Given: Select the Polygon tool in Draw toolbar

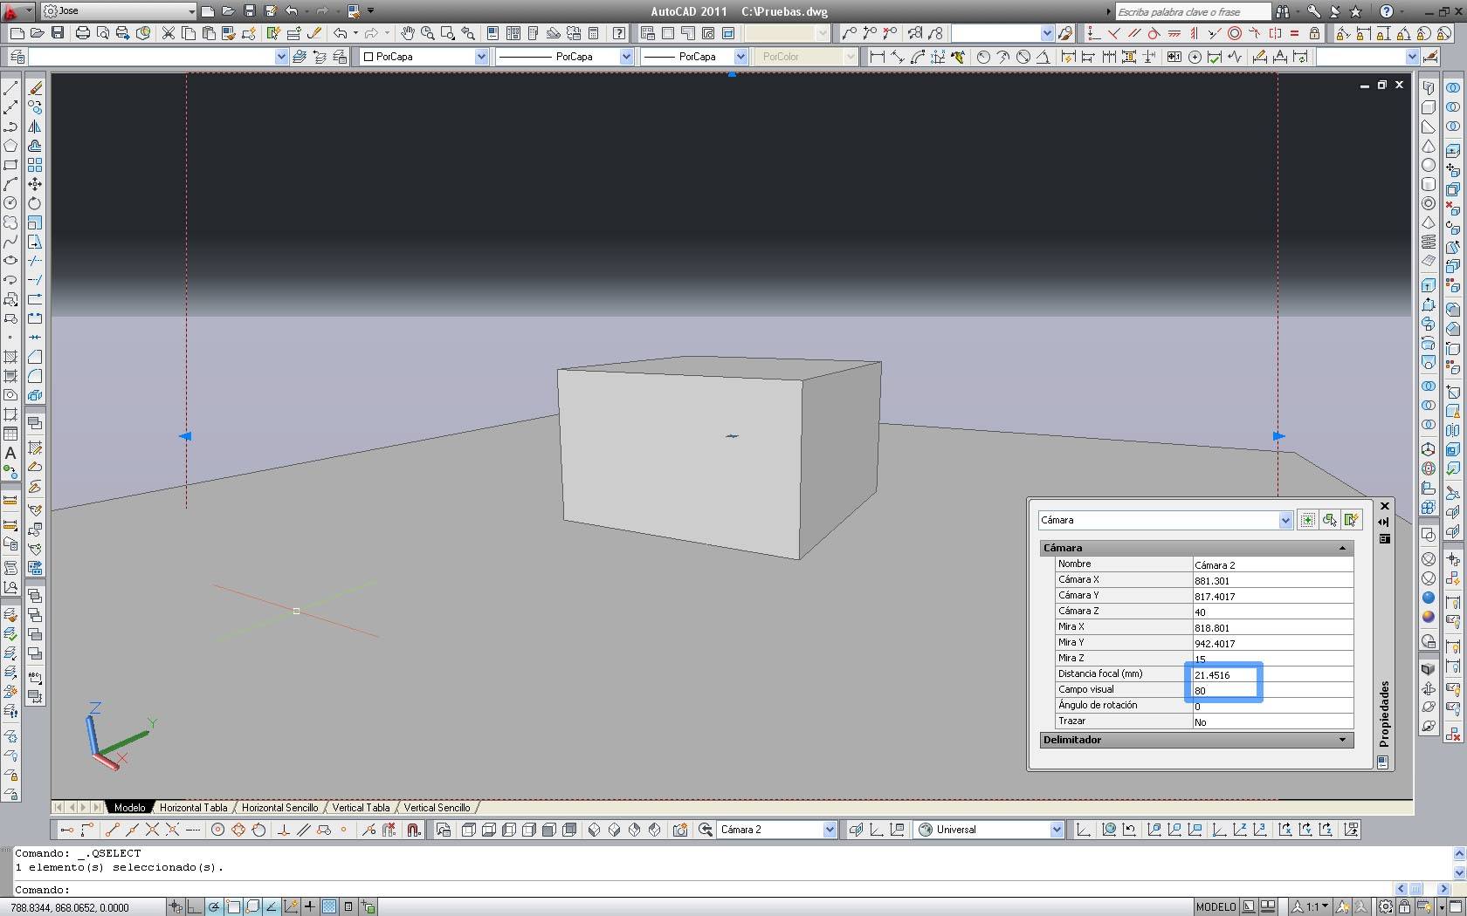Looking at the screenshot, I should pos(10,146).
